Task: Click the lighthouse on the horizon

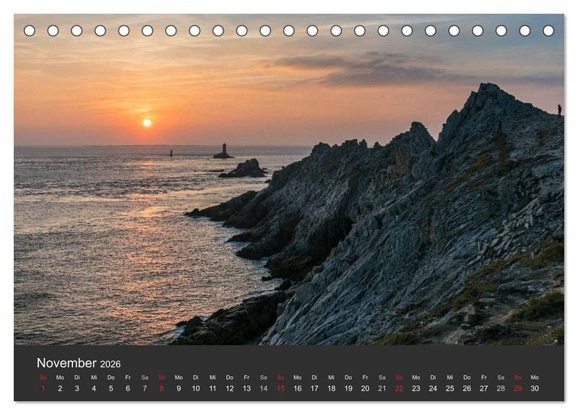Action: click(x=223, y=152)
